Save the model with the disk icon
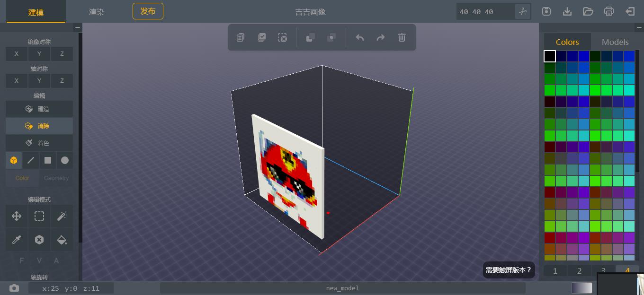Image resolution: width=644 pixels, height=295 pixels. coord(546,11)
